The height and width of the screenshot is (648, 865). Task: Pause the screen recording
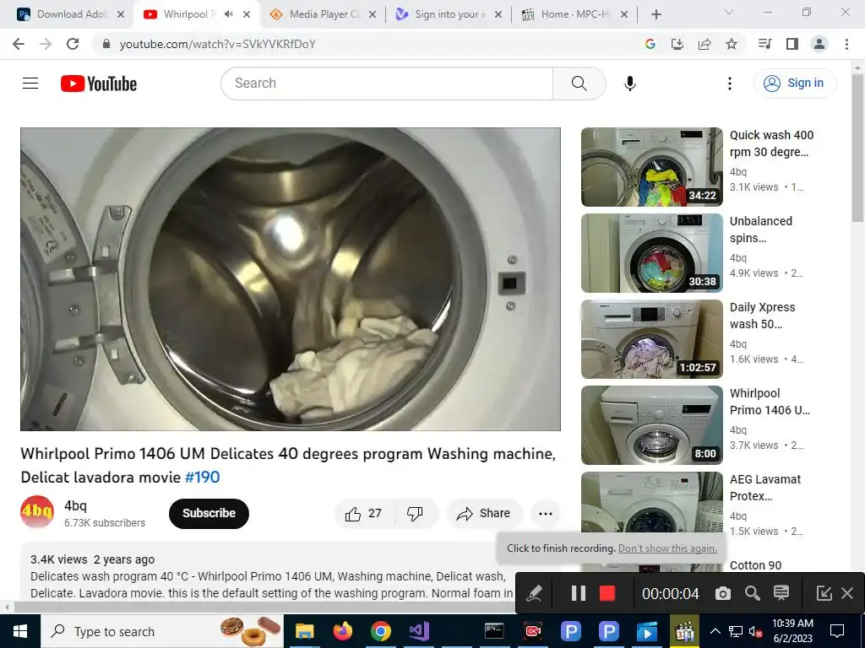578,593
